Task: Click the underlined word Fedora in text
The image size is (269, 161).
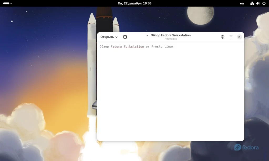Action: [x=116, y=47]
